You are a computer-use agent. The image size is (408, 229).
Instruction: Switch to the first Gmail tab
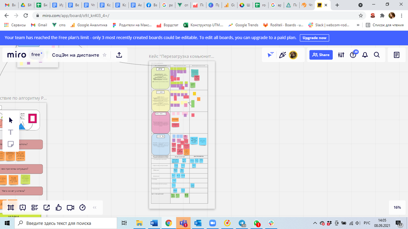10,5
